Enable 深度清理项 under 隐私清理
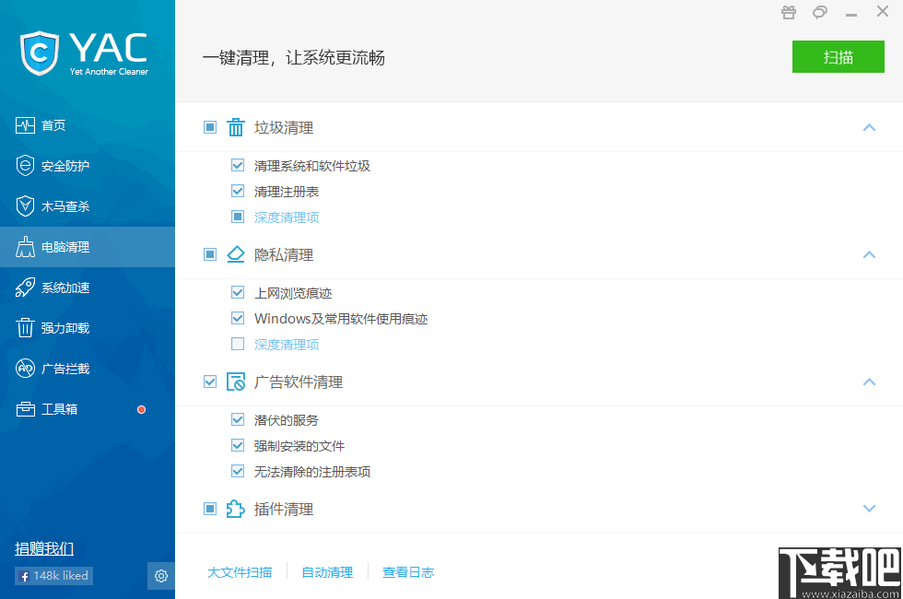Image resolution: width=903 pixels, height=599 pixels. (x=238, y=346)
